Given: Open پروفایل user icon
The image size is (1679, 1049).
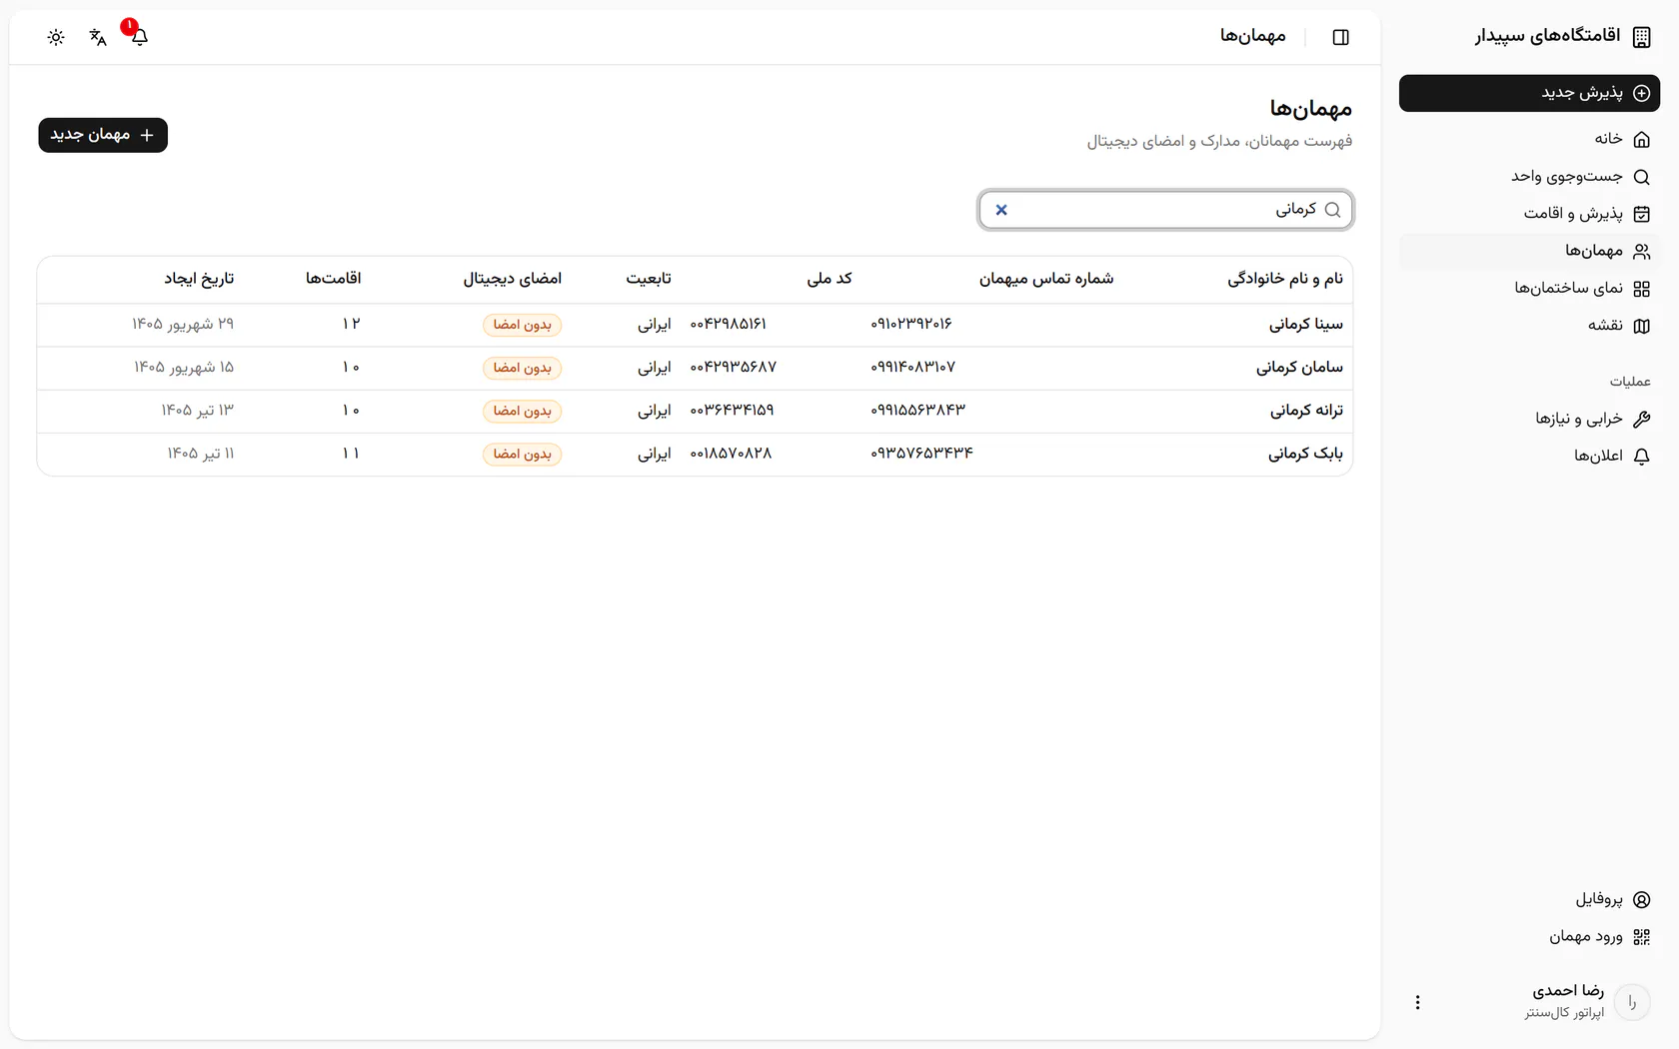Looking at the screenshot, I should pos(1641,899).
